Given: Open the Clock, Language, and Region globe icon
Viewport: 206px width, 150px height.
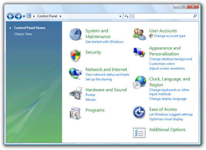Looking at the screenshot, I should (x=139, y=82).
